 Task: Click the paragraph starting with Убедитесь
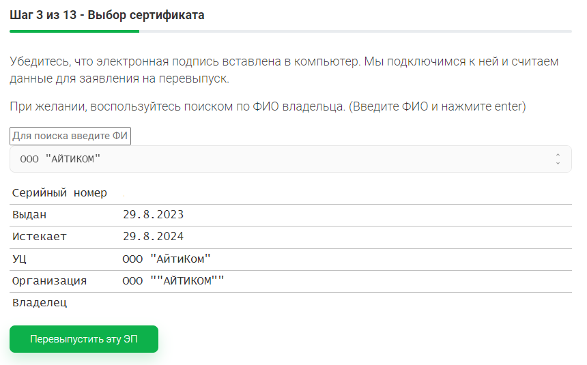pos(284,70)
